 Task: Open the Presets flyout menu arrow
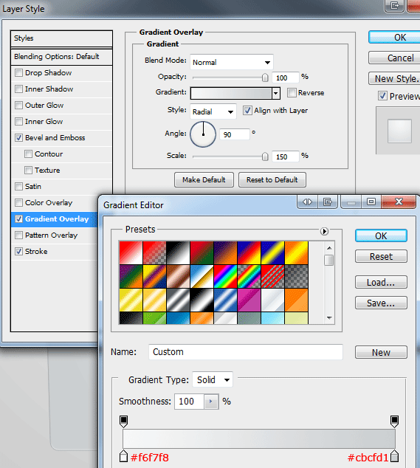pyautogui.click(x=324, y=231)
